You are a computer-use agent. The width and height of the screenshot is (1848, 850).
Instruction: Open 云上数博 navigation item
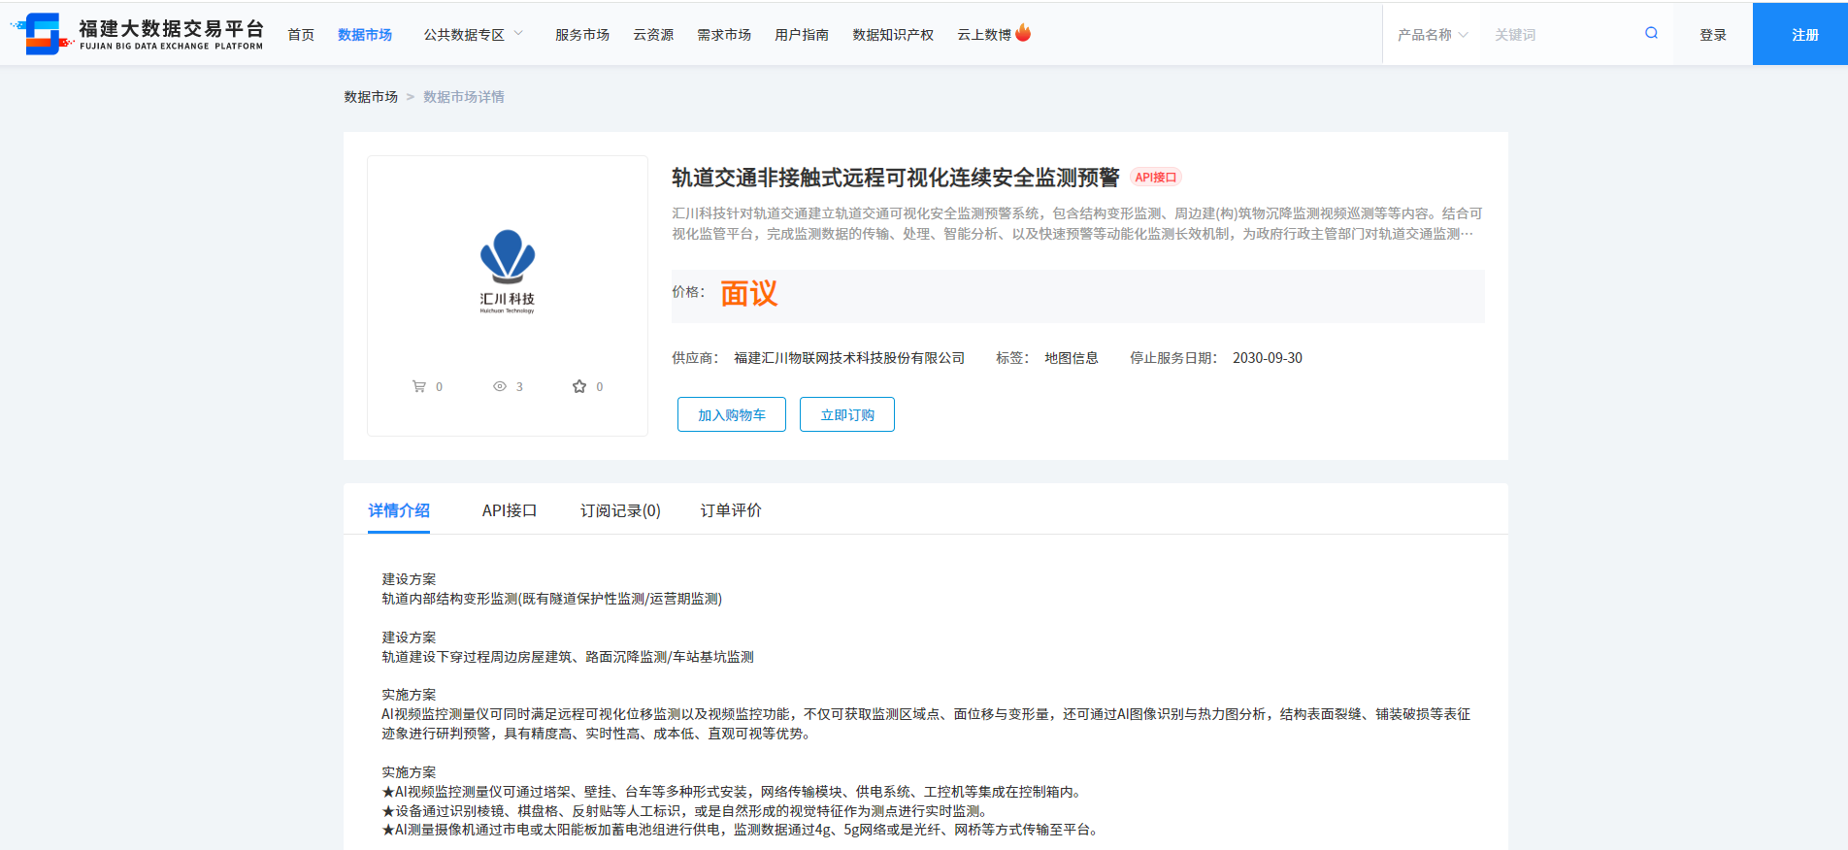(984, 35)
